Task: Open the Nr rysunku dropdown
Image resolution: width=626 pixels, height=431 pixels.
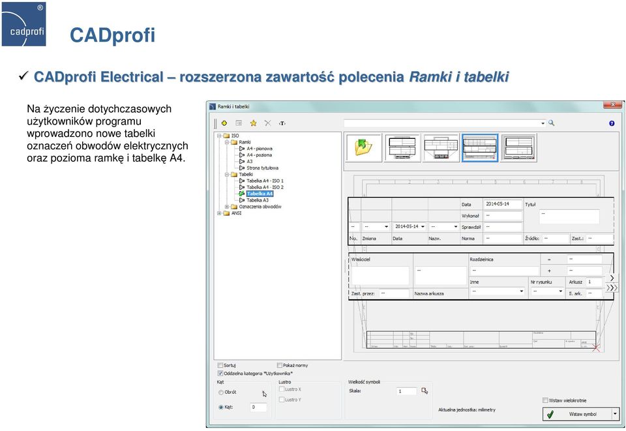Action: [560, 291]
